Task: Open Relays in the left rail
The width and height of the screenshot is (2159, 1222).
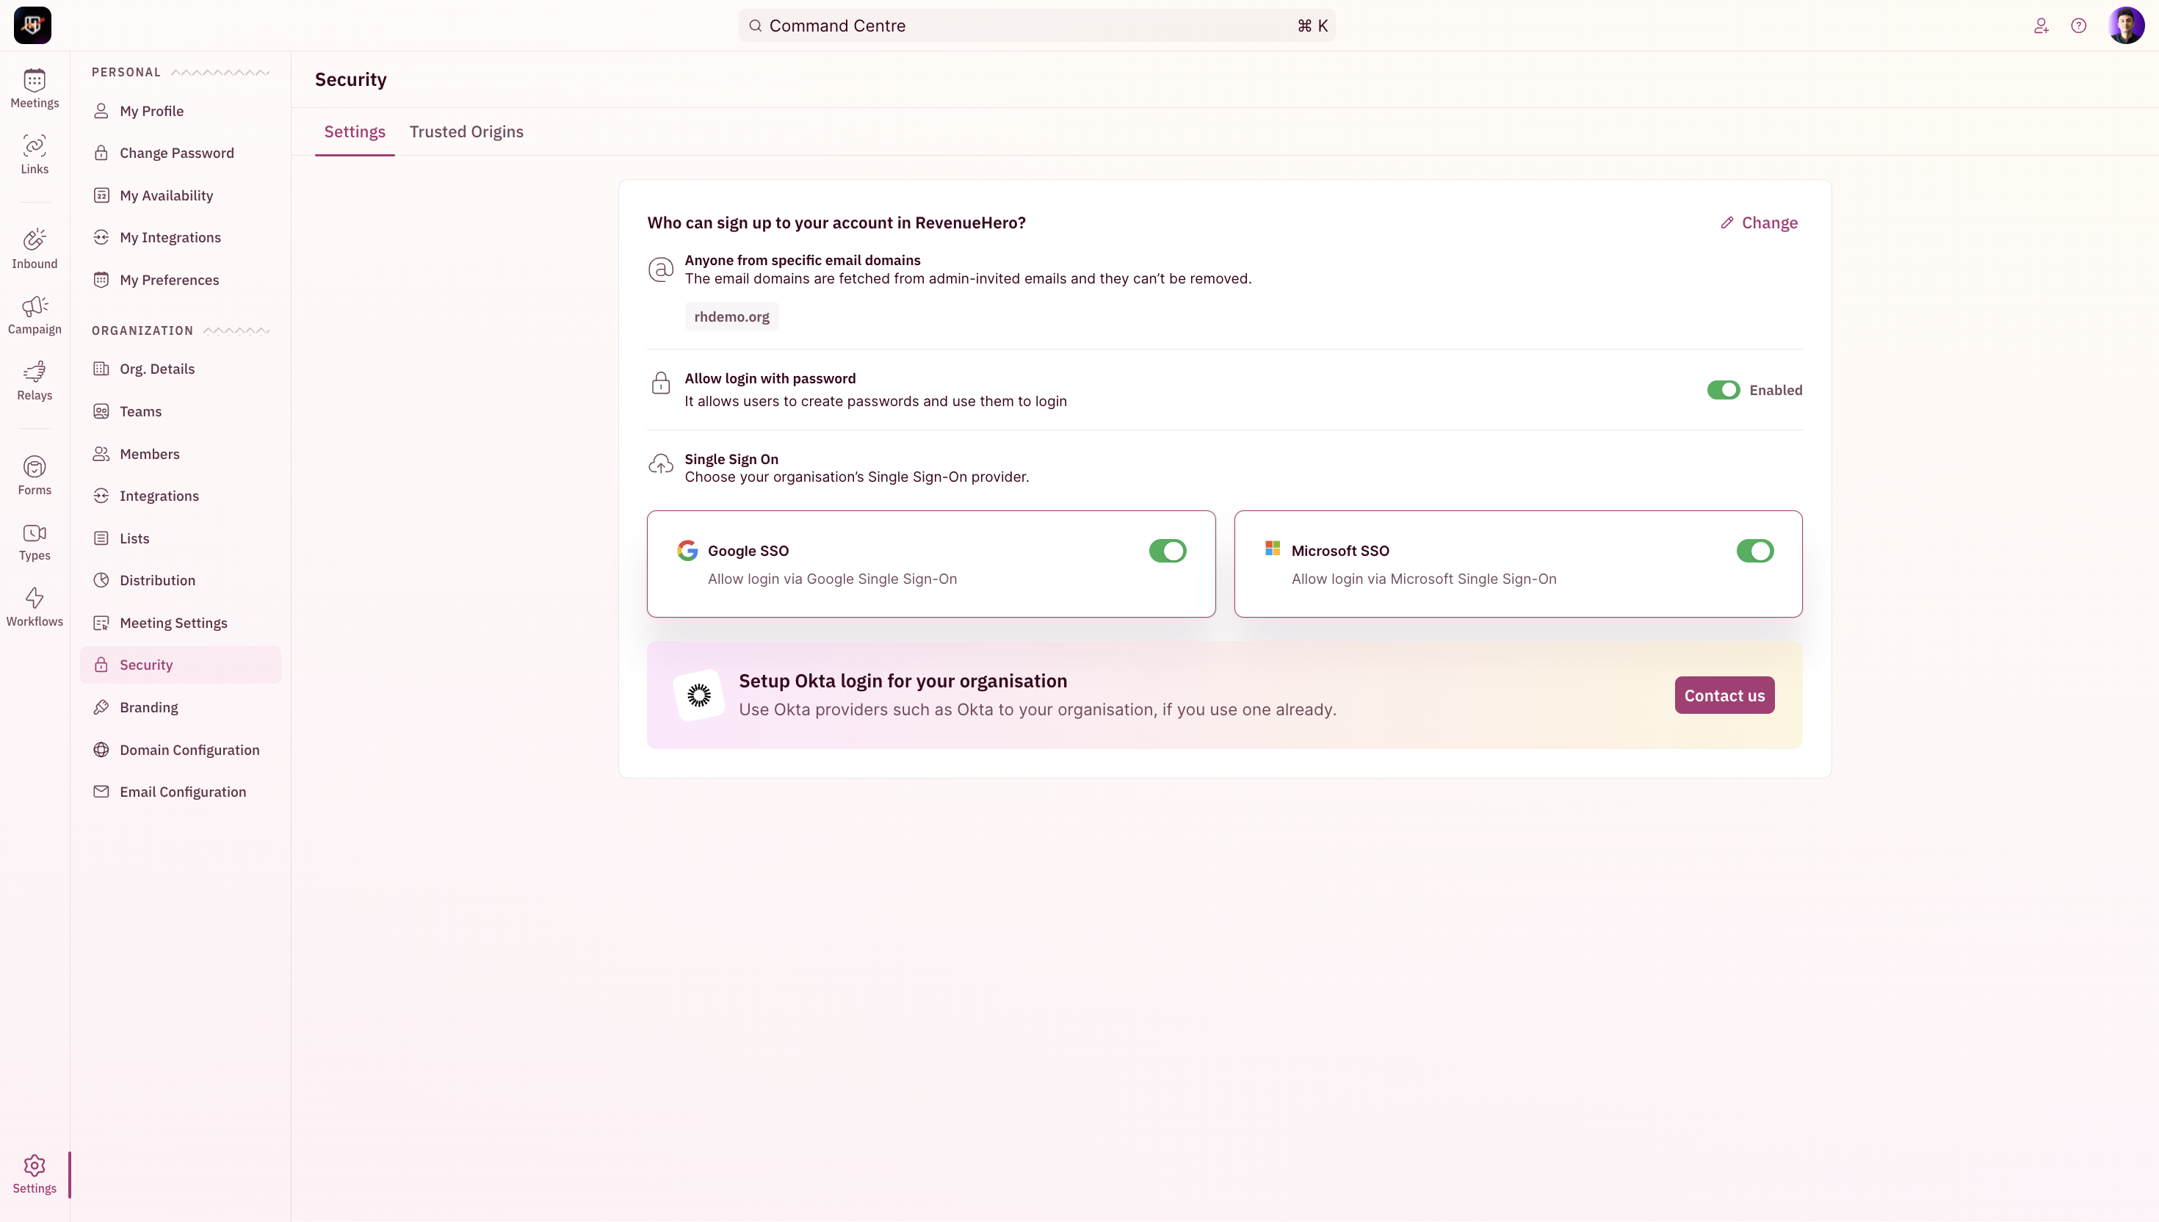Action: (x=35, y=381)
